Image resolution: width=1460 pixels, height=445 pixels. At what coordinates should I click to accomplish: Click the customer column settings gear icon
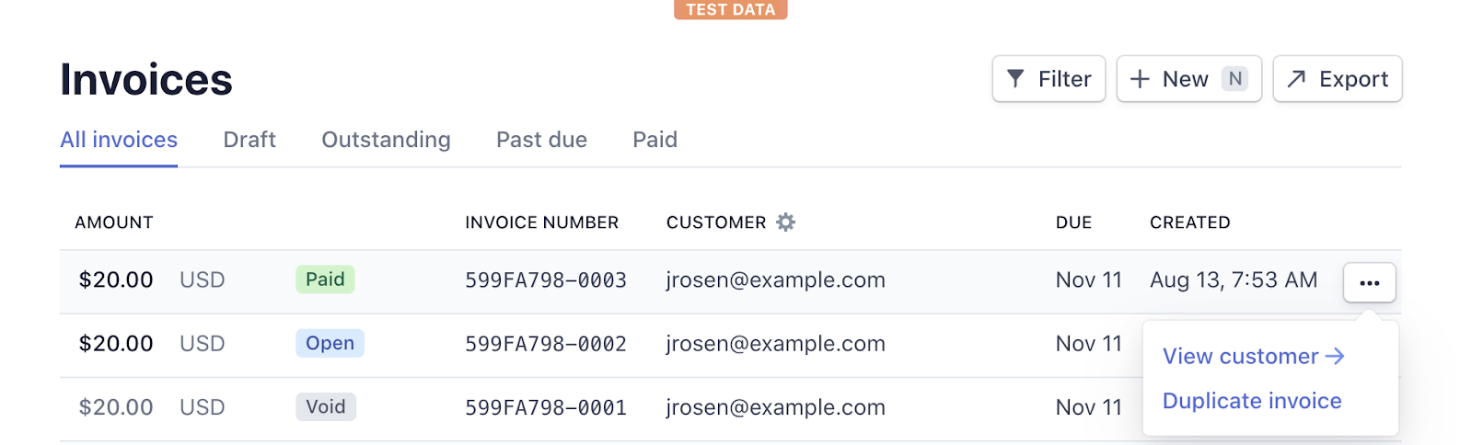(x=785, y=222)
